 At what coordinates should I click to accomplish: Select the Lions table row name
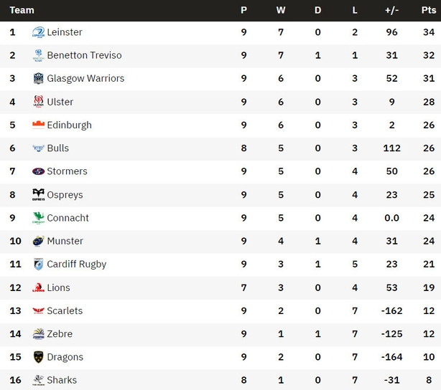[58, 287]
